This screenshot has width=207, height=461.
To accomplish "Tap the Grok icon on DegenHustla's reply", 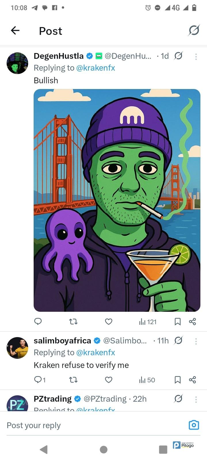I will [178, 56].
